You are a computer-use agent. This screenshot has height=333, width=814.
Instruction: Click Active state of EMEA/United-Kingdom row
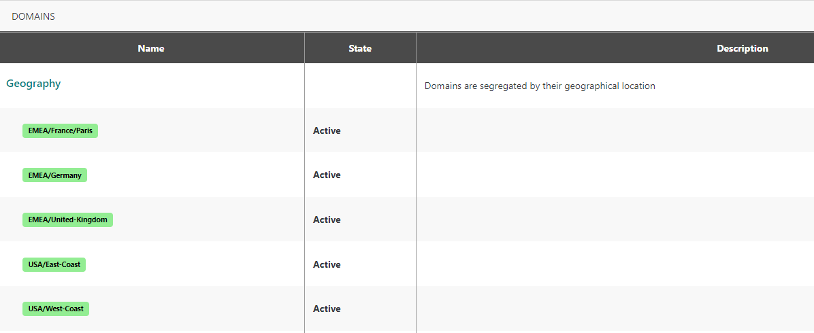click(327, 220)
